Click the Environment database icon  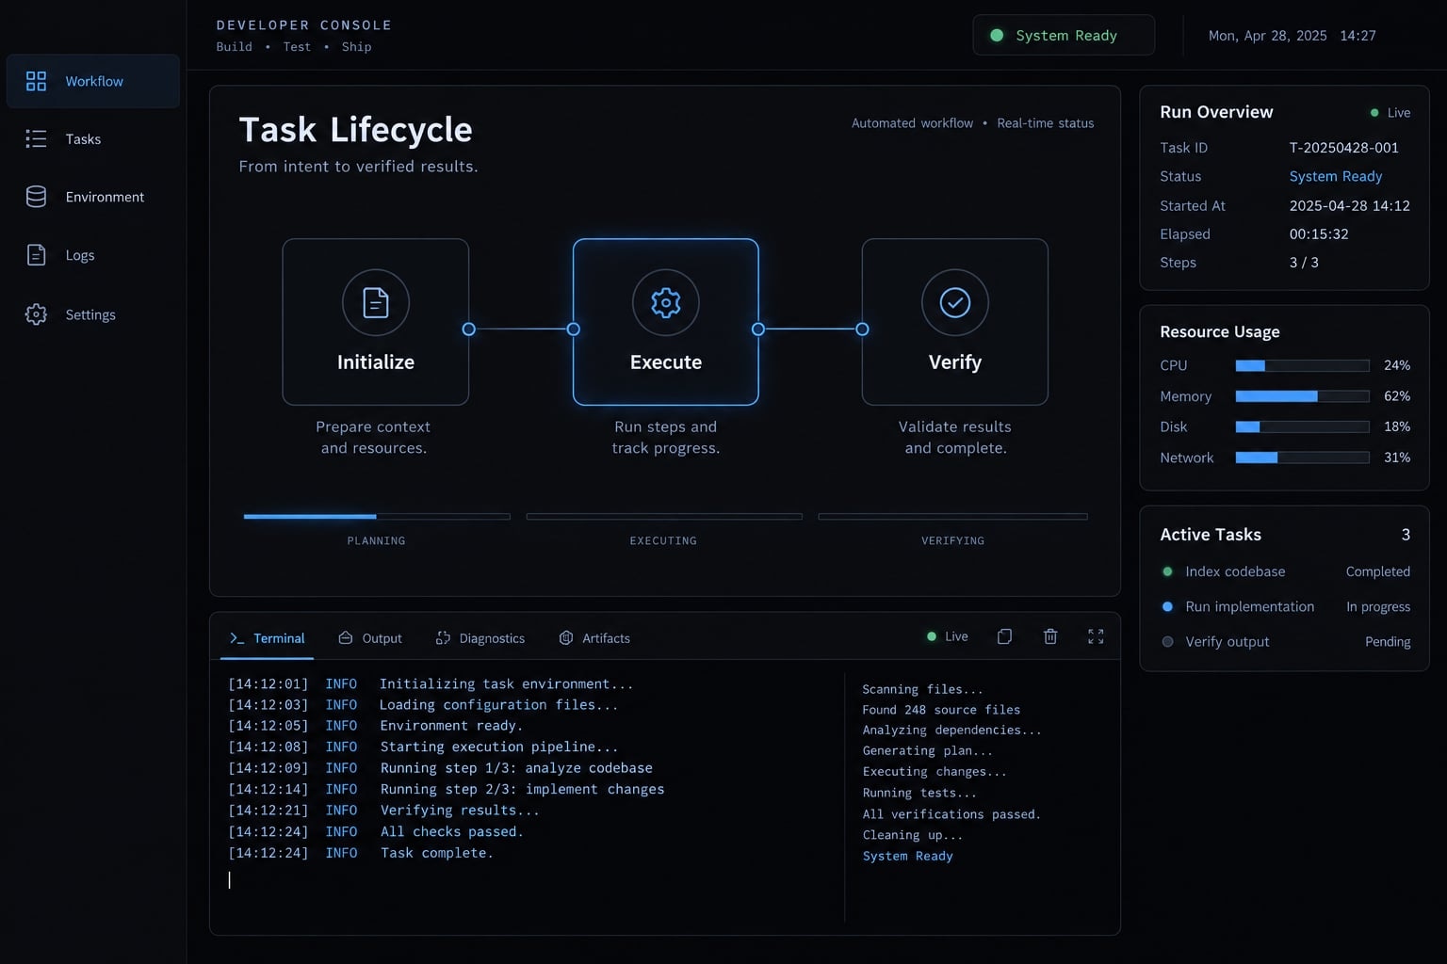[x=36, y=197]
